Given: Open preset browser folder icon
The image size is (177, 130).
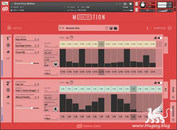Looking at the screenshot, I should tap(116, 28).
